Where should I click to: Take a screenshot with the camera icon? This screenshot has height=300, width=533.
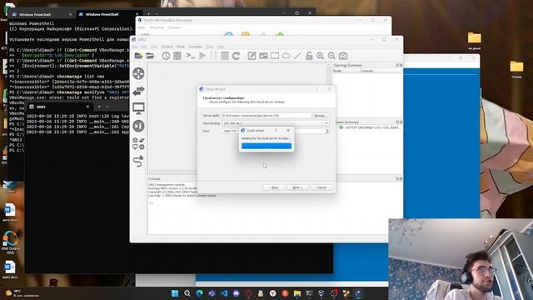point(343,56)
